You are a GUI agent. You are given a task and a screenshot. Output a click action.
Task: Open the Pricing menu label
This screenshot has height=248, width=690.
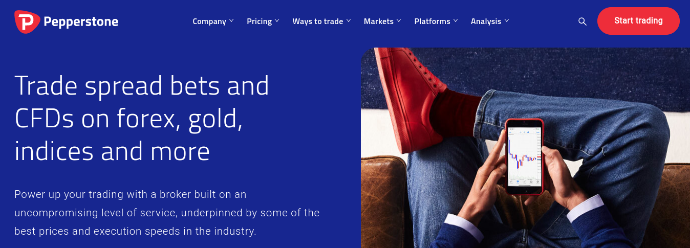coord(260,21)
